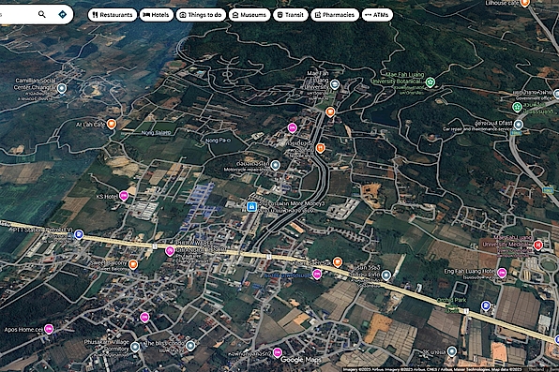Choose the Museums filter chip

249,15
